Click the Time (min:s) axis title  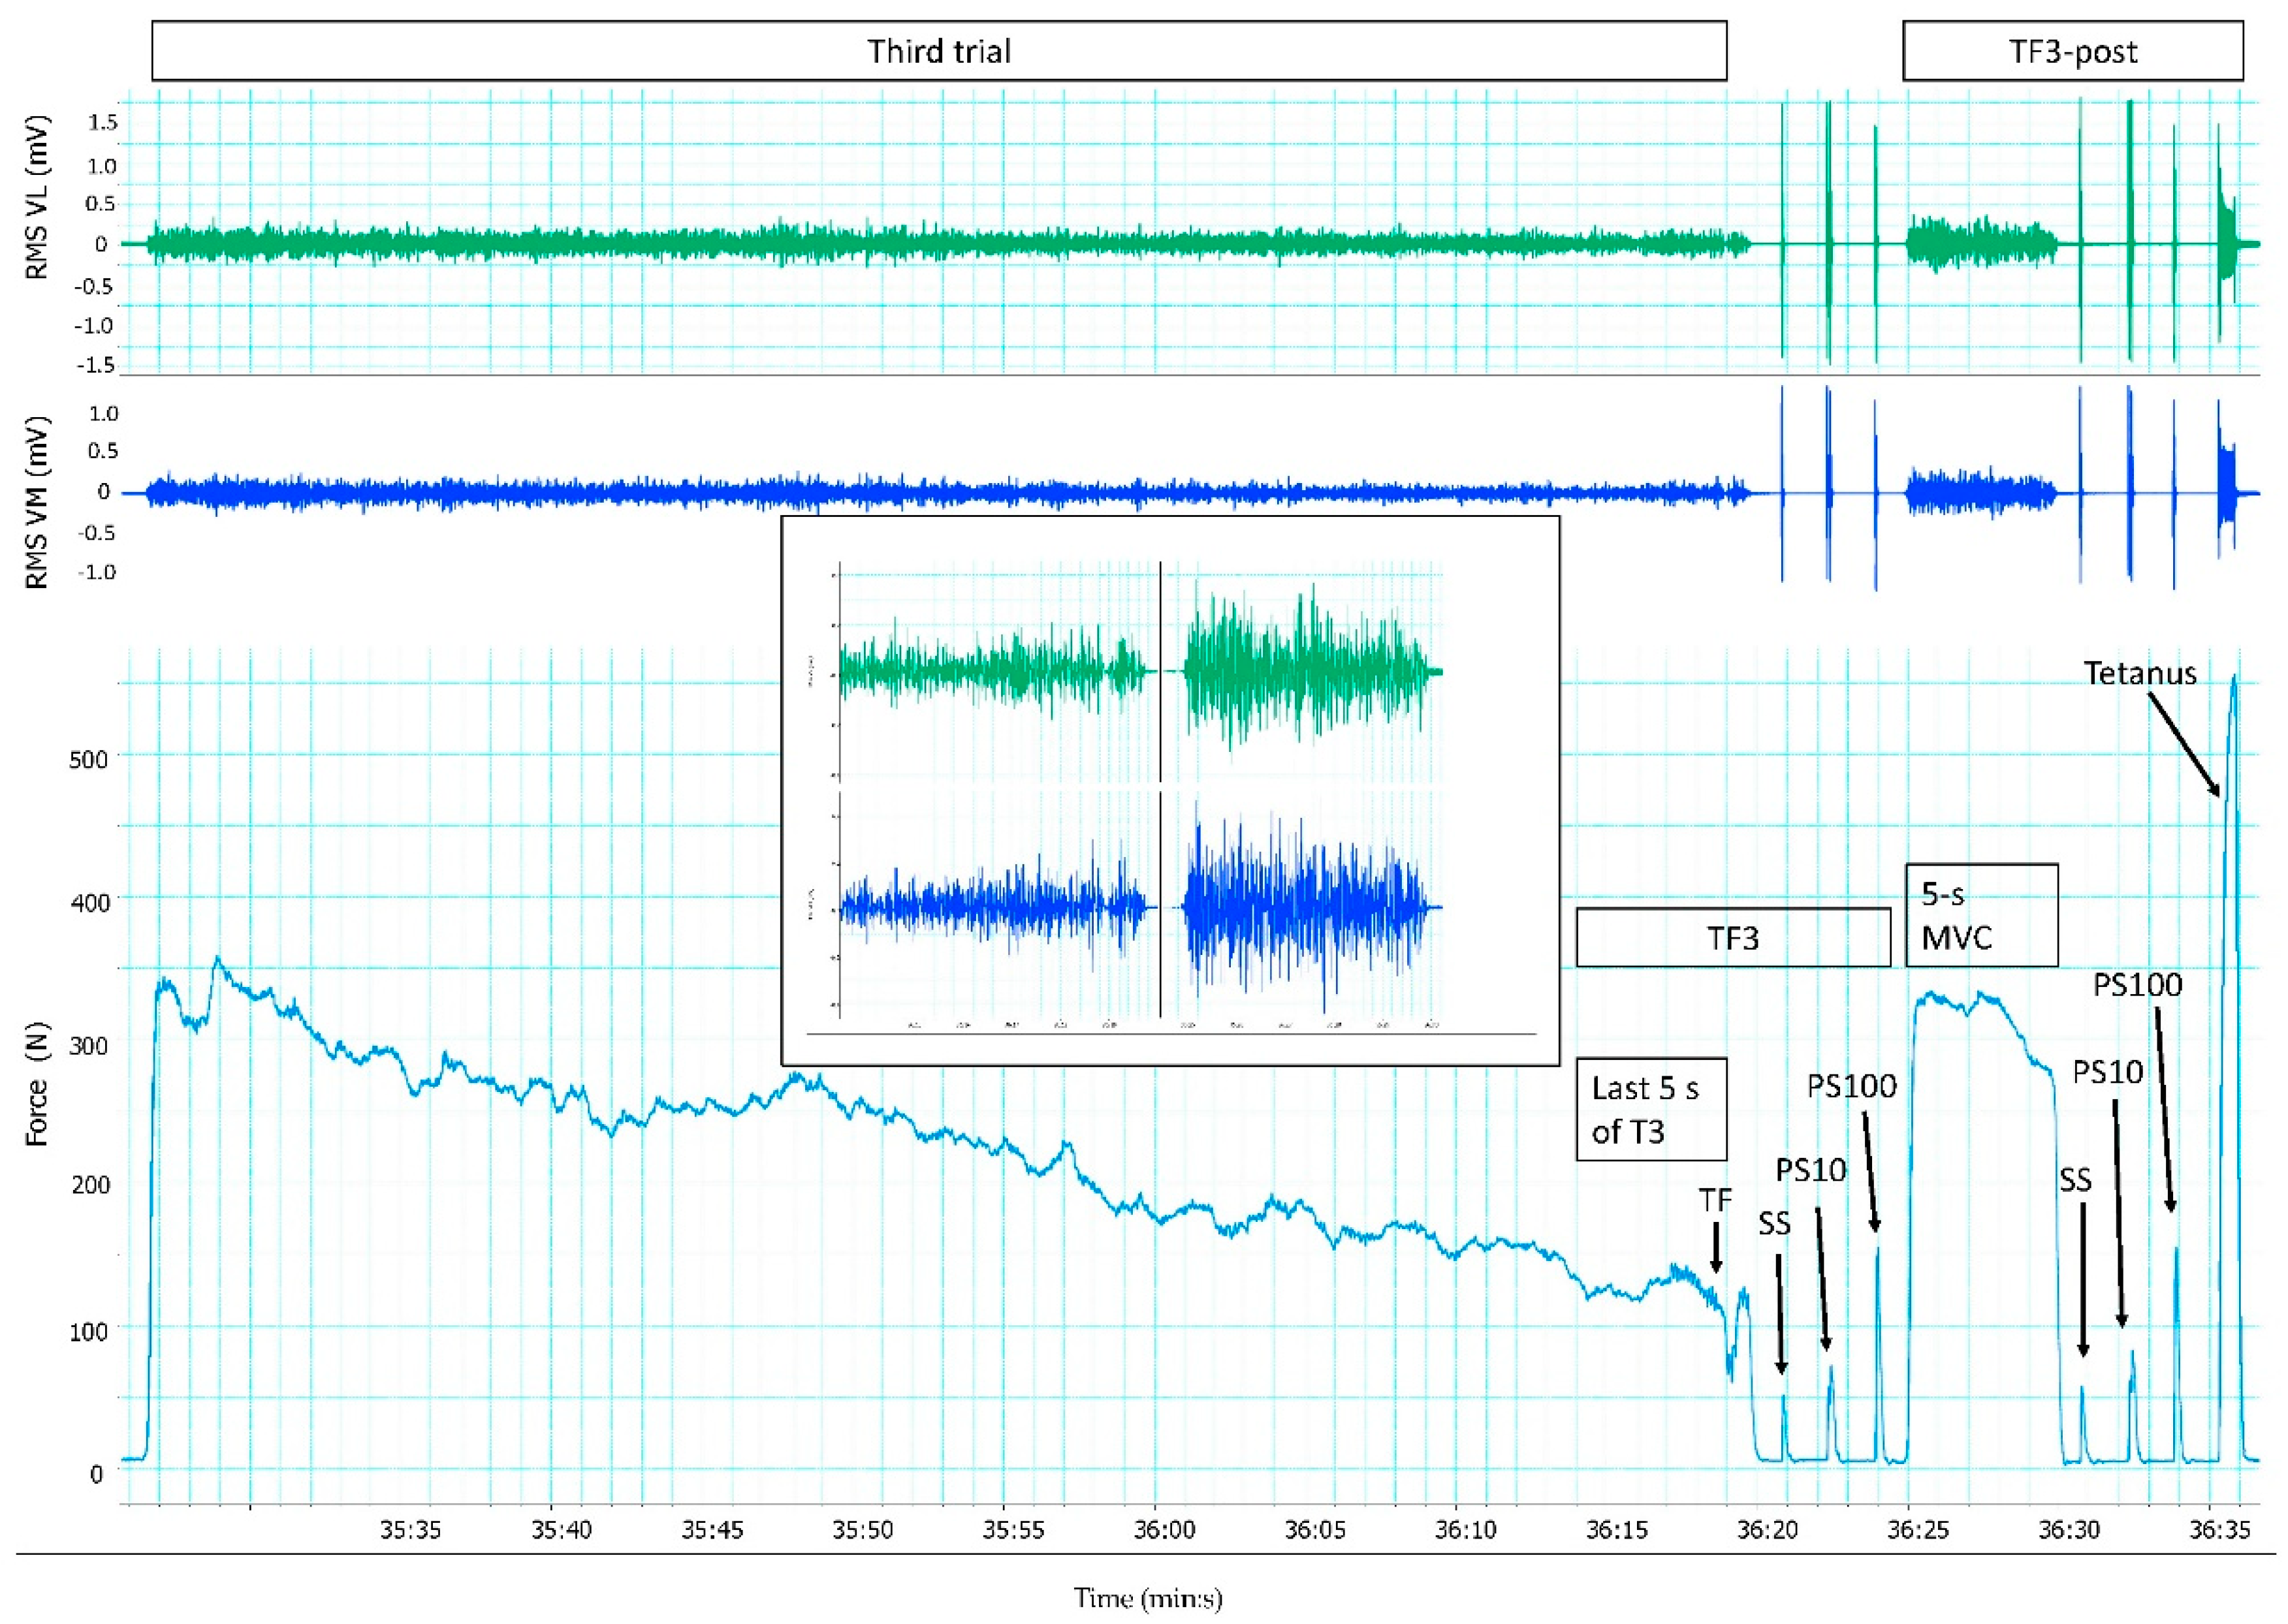(1147, 1599)
